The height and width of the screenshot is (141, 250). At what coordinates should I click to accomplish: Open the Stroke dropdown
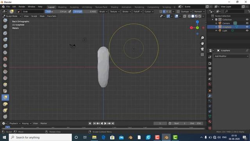point(127,11)
